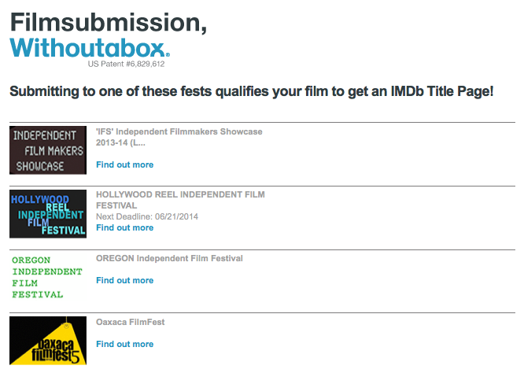
Task: Click the Filmsubmission heading text
Action: tap(109, 22)
